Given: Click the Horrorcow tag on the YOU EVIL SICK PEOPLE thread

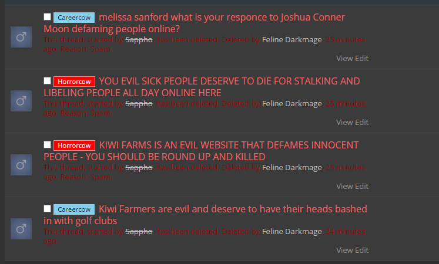Looking at the screenshot, I should [x=74, y=82].
